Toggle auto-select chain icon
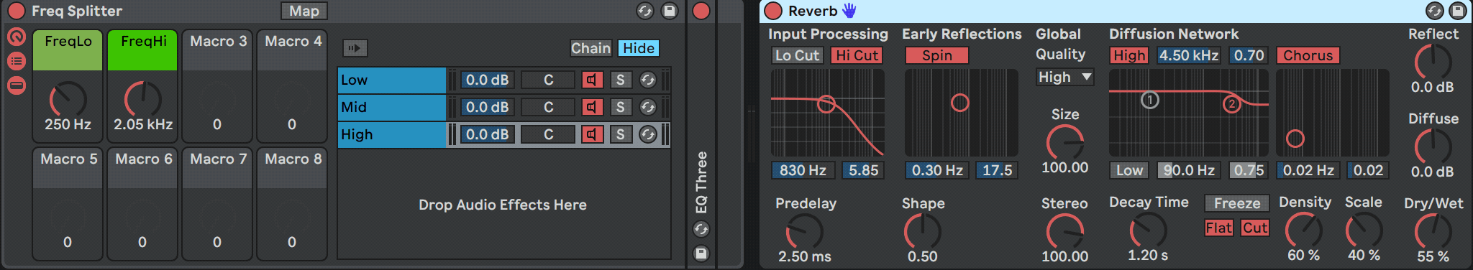 coord(355,48)
